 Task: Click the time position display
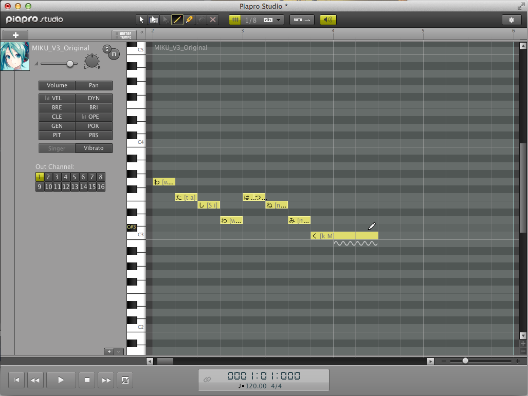(264, 376)
